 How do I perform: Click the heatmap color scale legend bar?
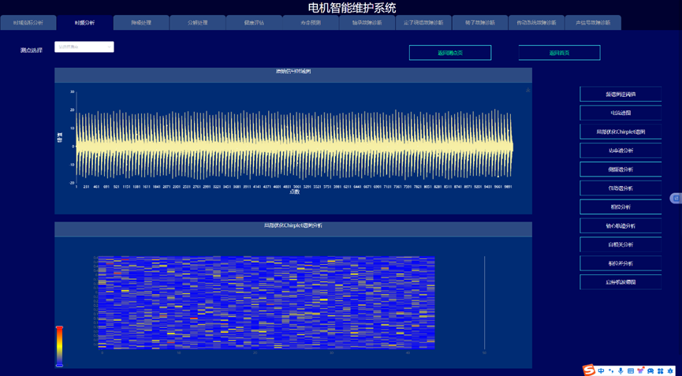tap(59, 346)
